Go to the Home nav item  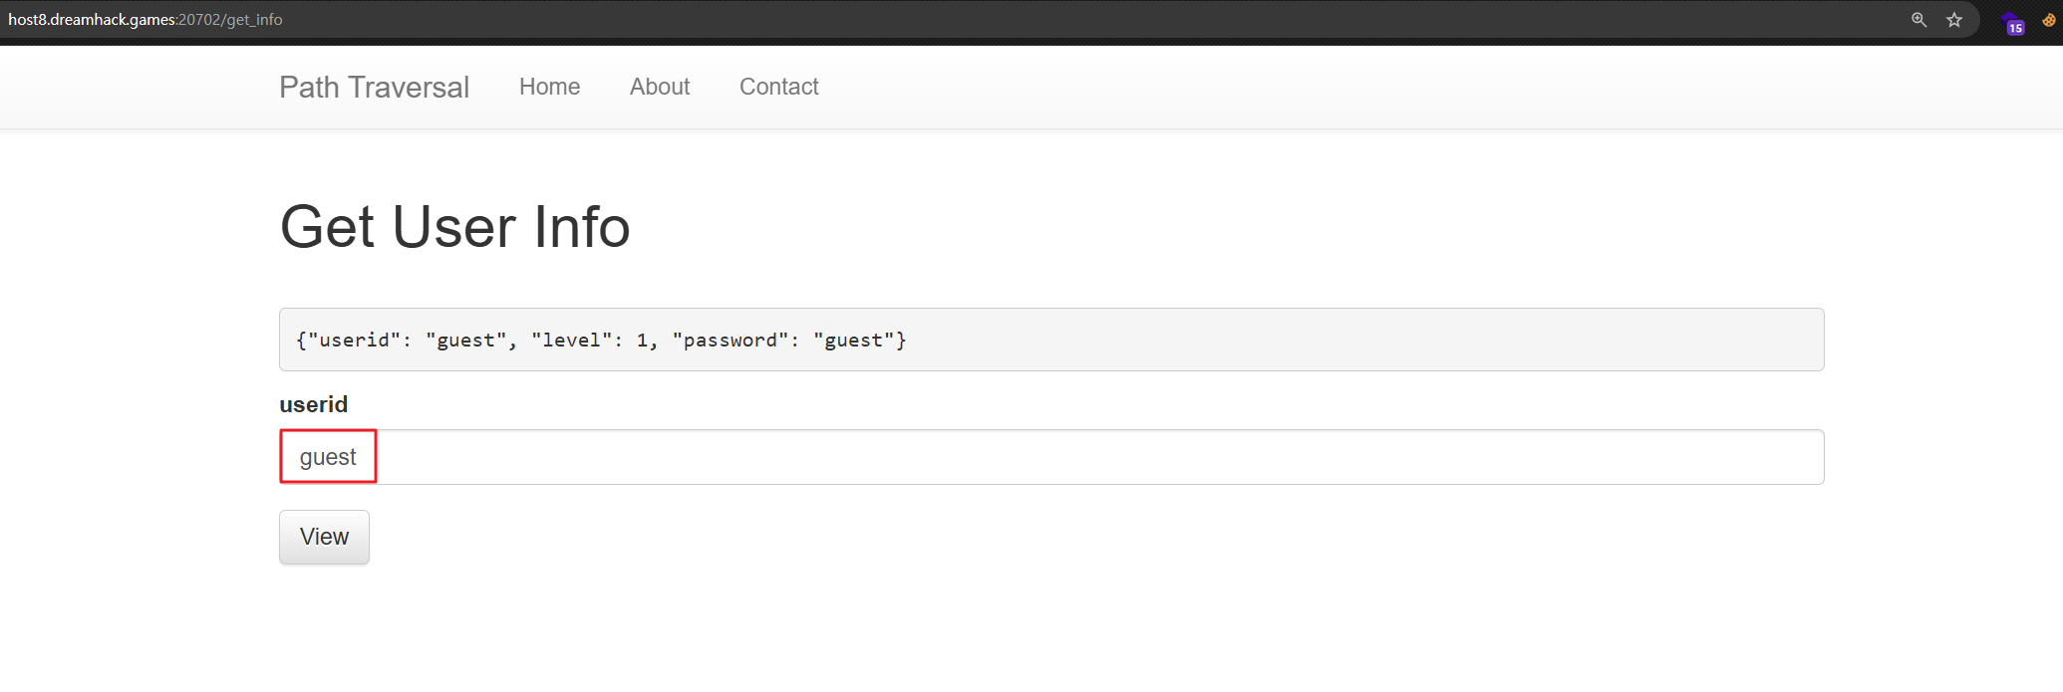click(x=549, y=88)
